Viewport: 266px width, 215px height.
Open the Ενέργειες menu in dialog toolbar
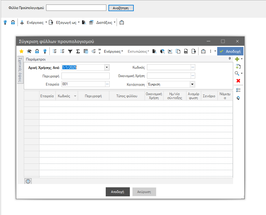(113, 51)
